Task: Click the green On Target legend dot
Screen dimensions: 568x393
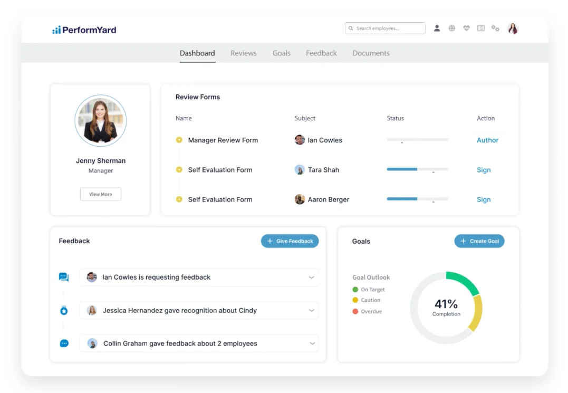Action: coord(355,290)
